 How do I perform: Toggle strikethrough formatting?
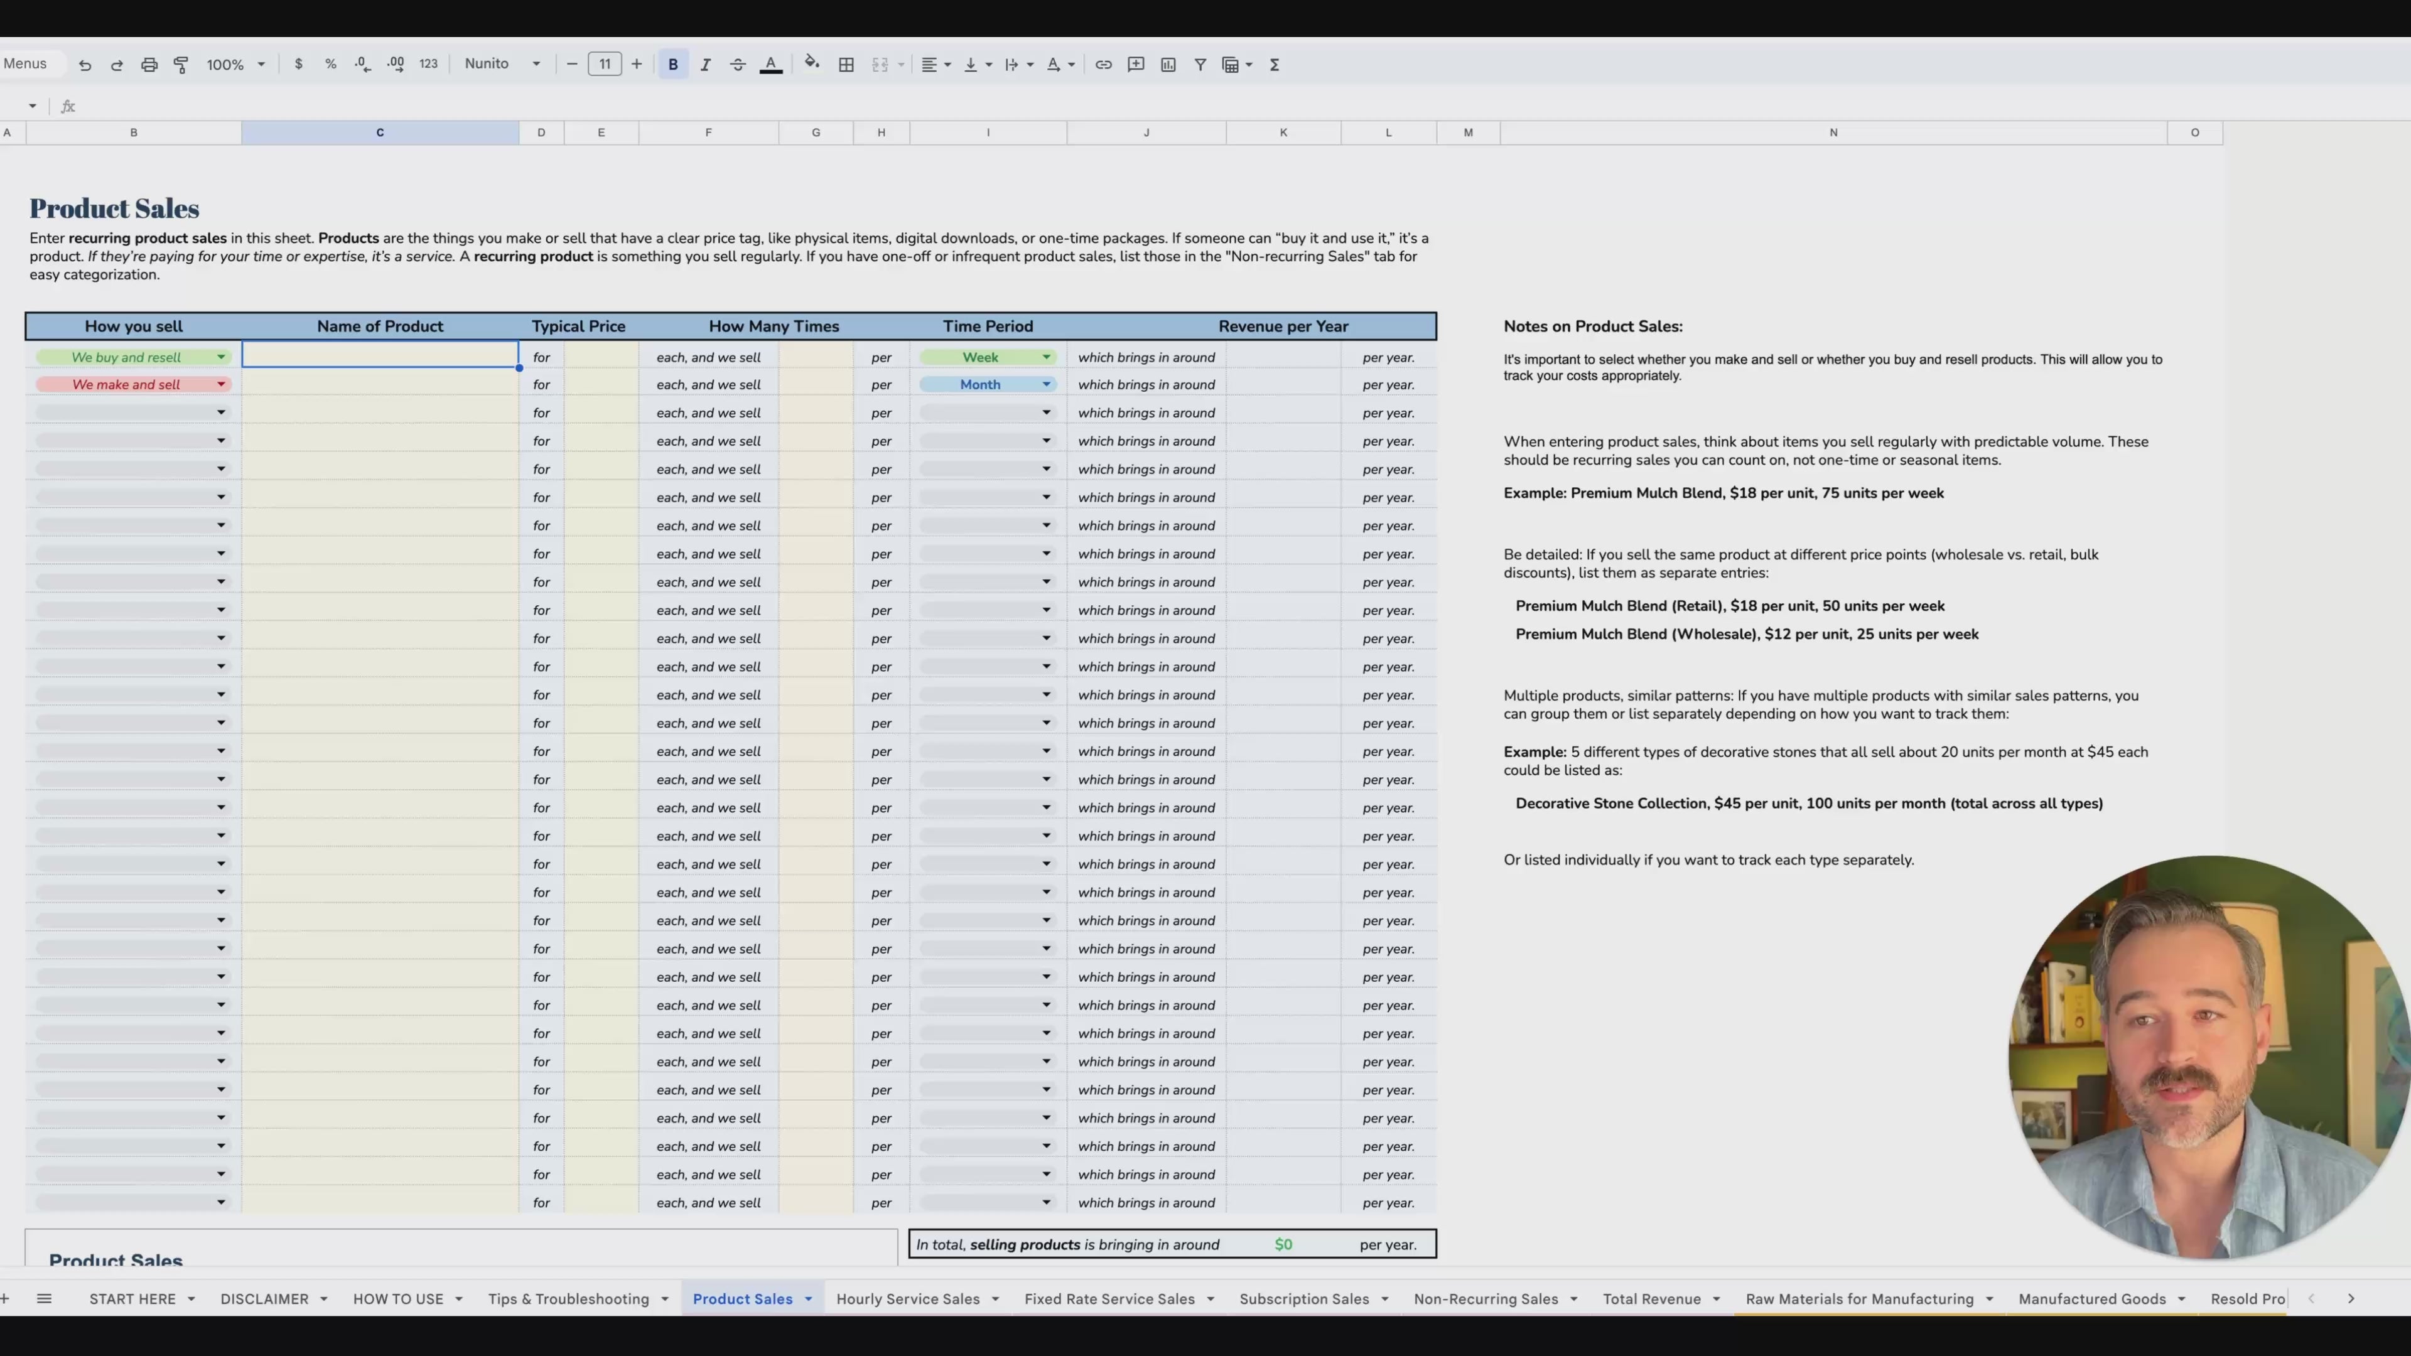(x=738, y=65)
